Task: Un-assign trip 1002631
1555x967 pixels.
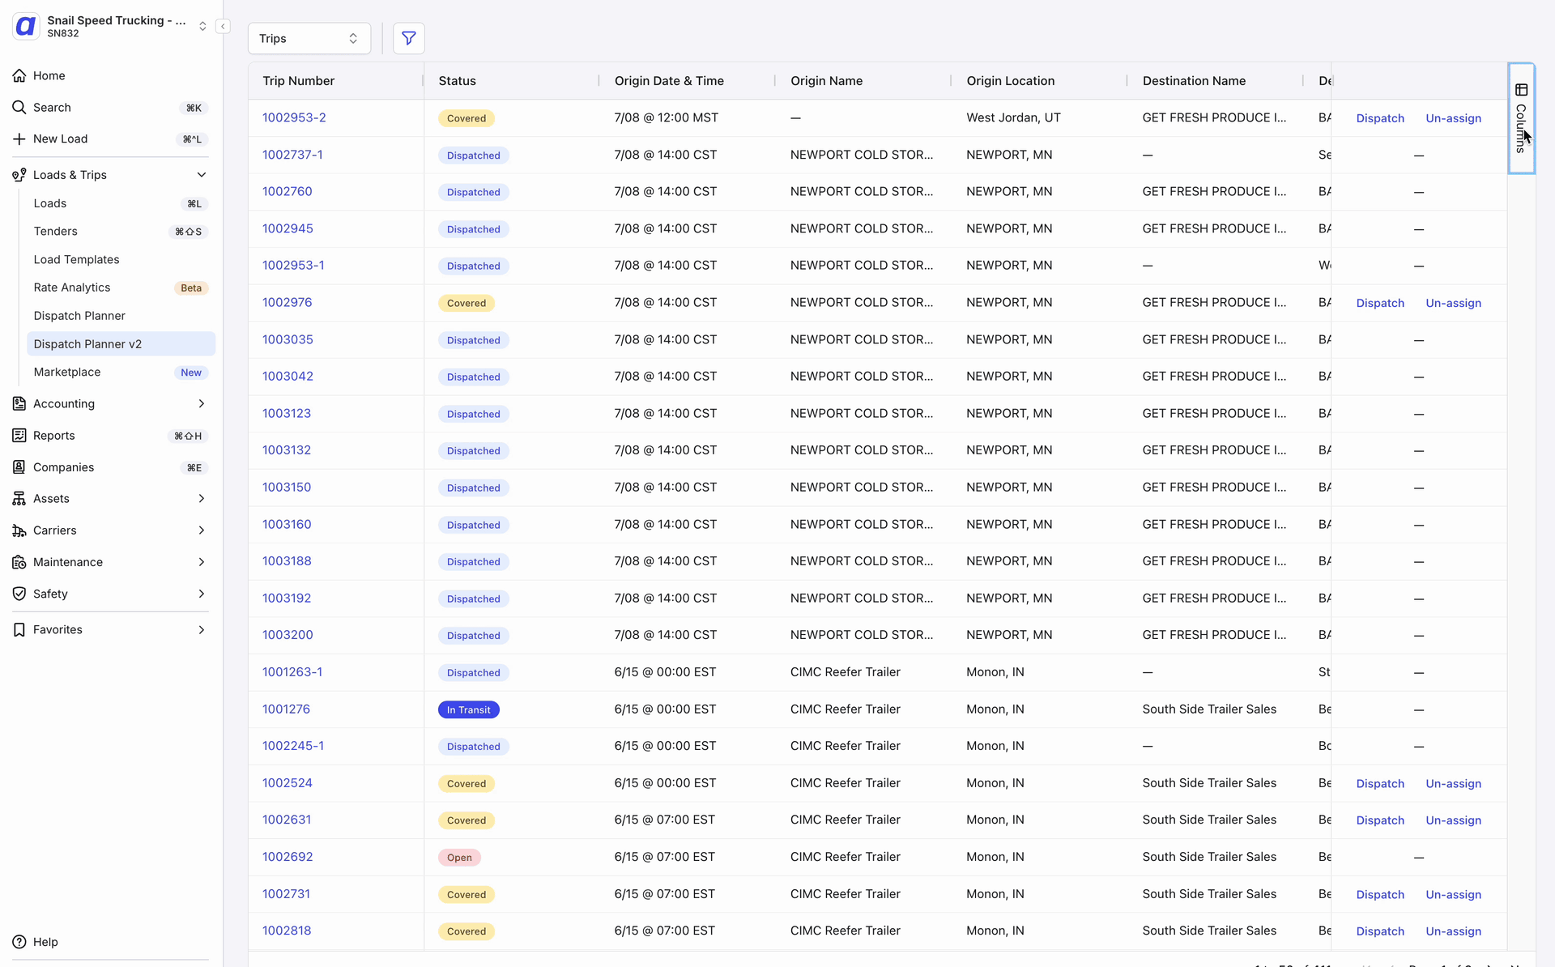Action: click(x=1454, y=820)
